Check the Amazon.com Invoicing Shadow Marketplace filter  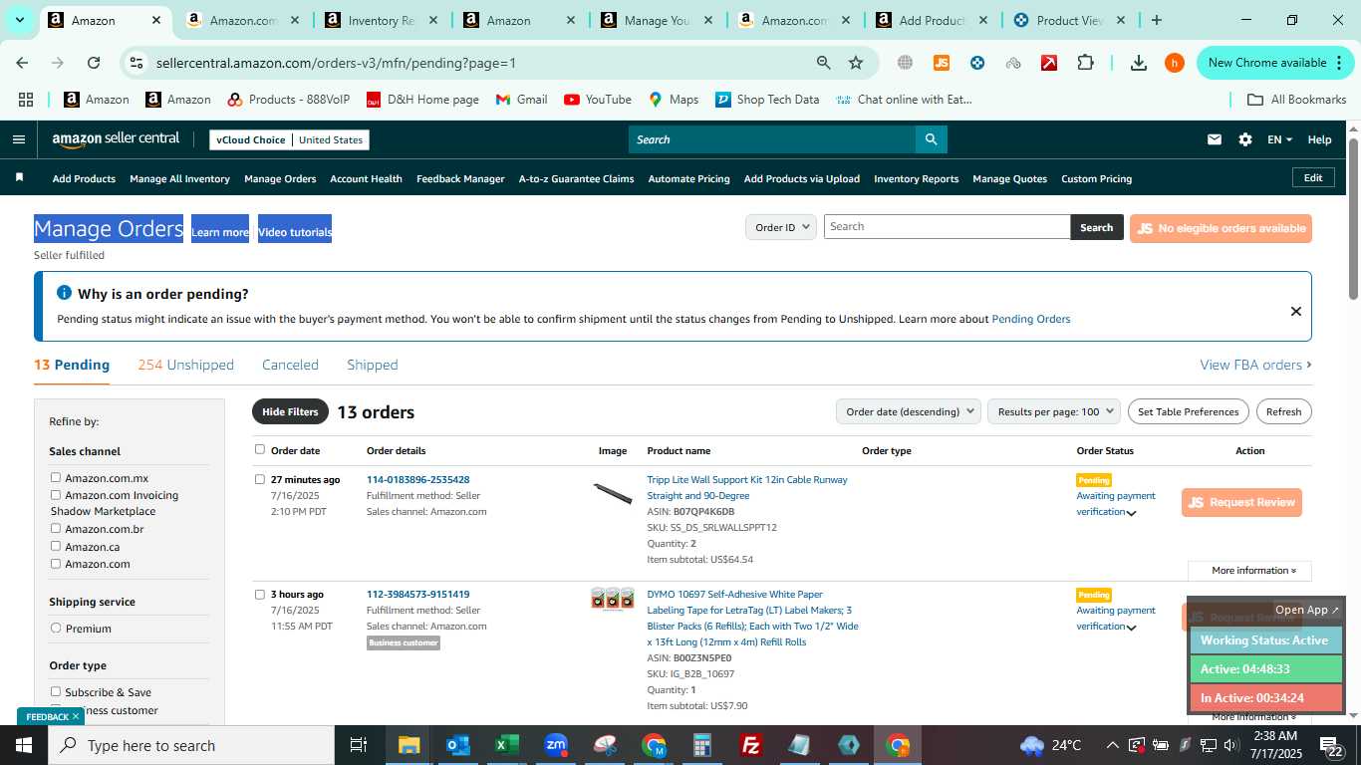pos(56,495)
